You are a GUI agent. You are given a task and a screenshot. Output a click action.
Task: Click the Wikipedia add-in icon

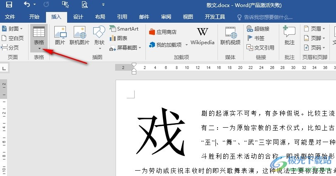point(203,36)
